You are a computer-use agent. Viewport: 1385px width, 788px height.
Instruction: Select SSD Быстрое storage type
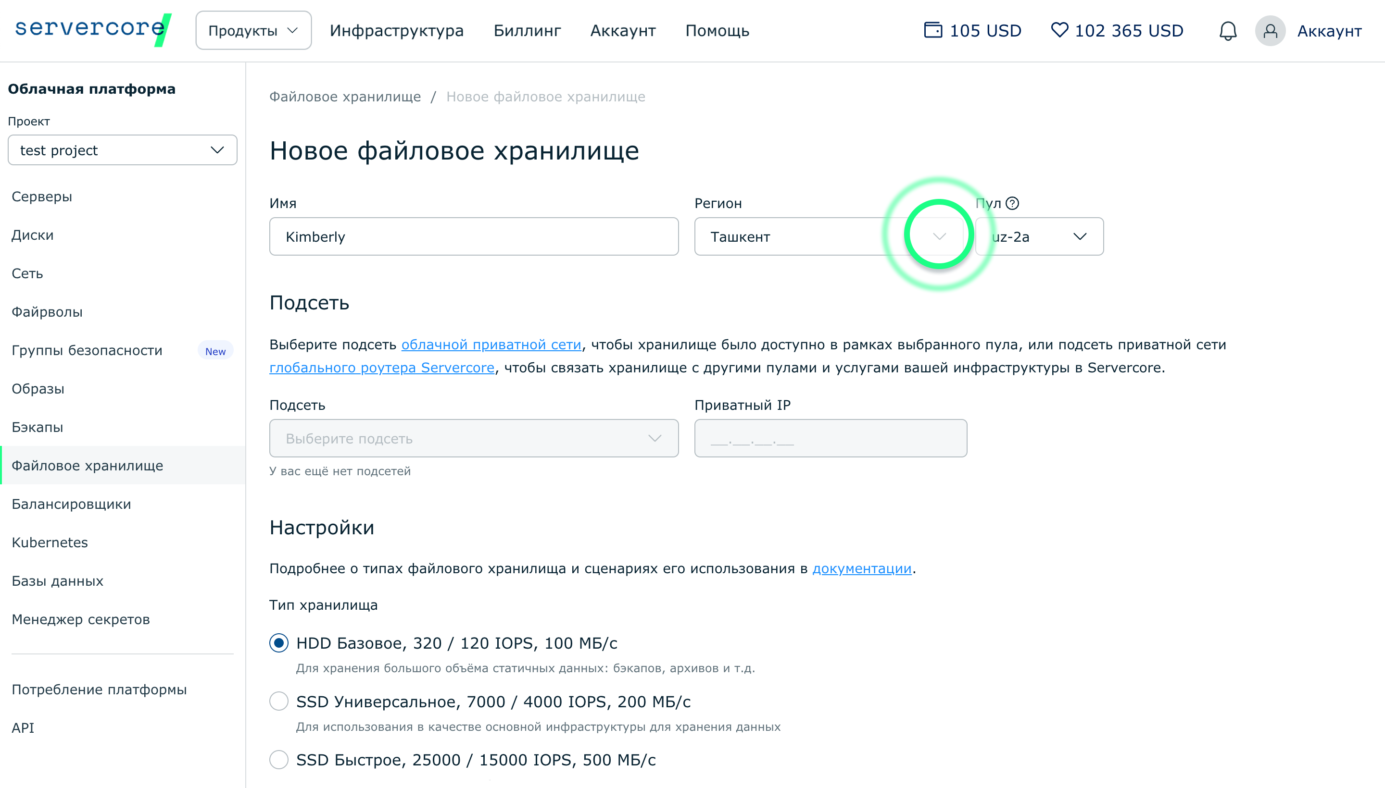(x=279, y=760)
